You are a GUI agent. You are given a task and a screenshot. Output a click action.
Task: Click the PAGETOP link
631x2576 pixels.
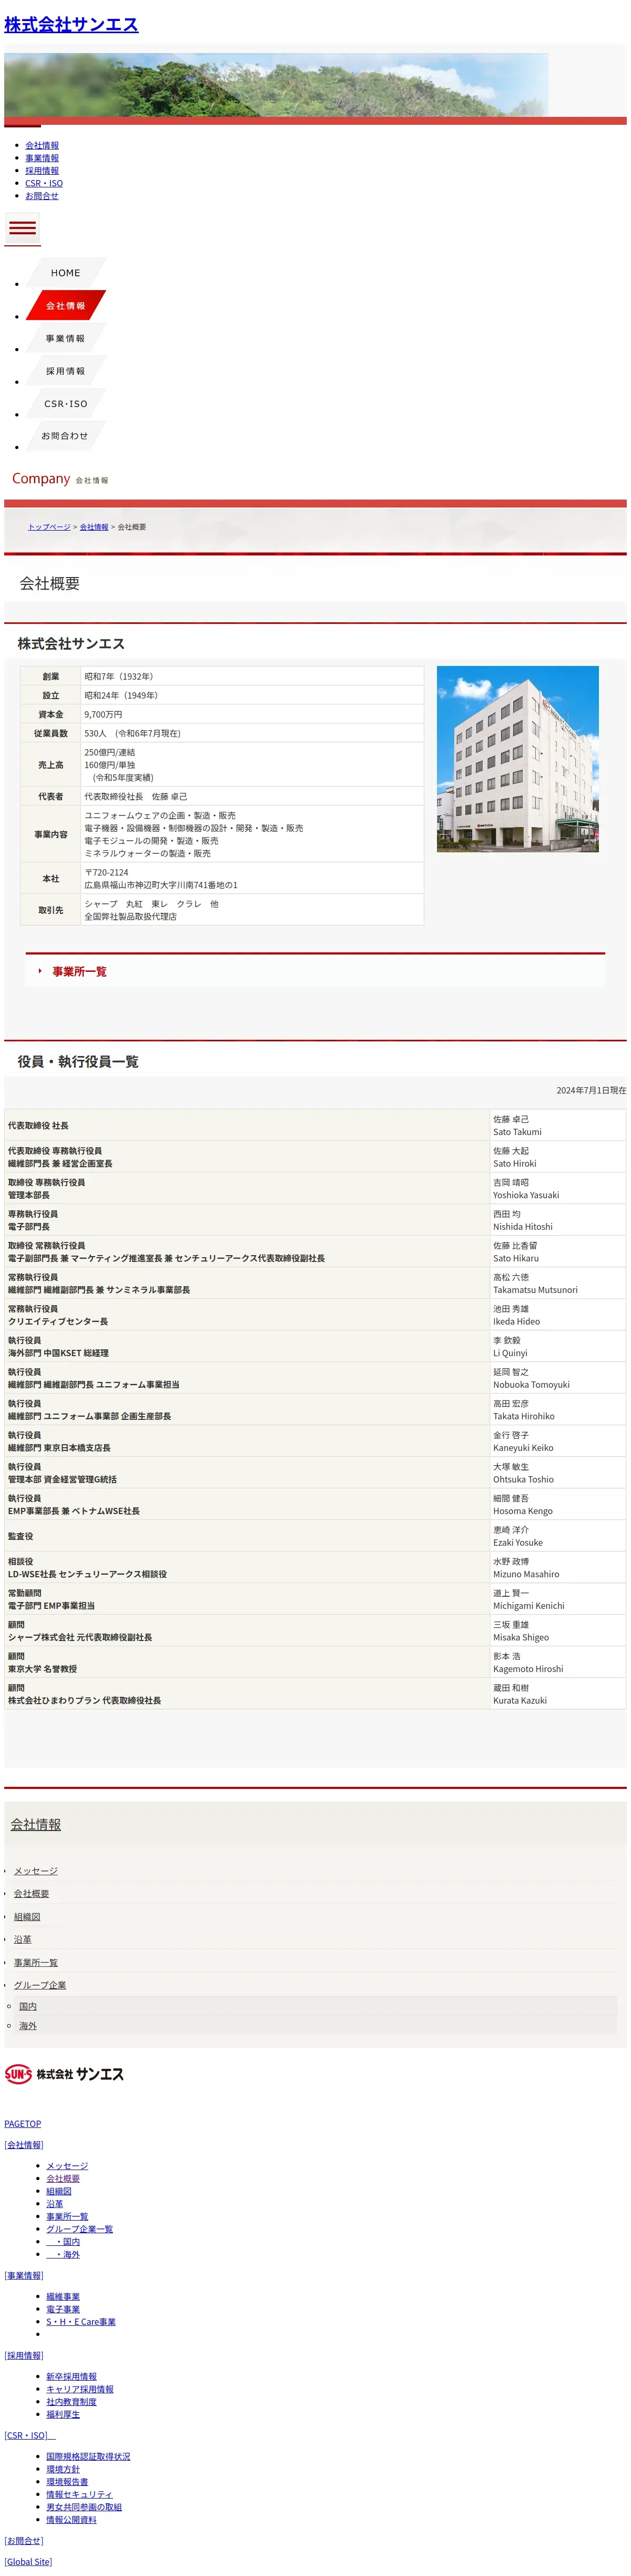[x=23, y=2124]
